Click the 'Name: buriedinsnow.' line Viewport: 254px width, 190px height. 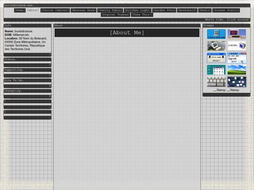tap(19, 31)
